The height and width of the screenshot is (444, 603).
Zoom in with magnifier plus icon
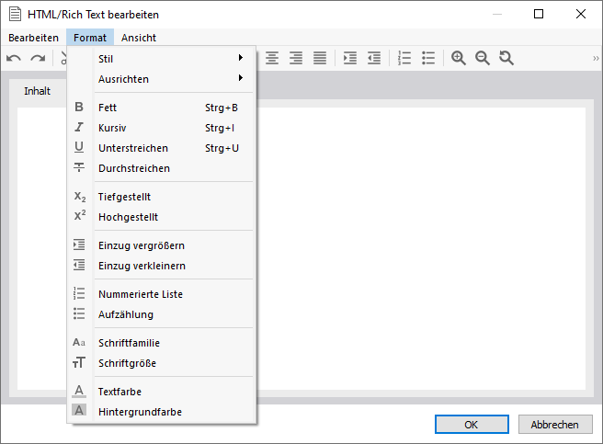point(459,58)
